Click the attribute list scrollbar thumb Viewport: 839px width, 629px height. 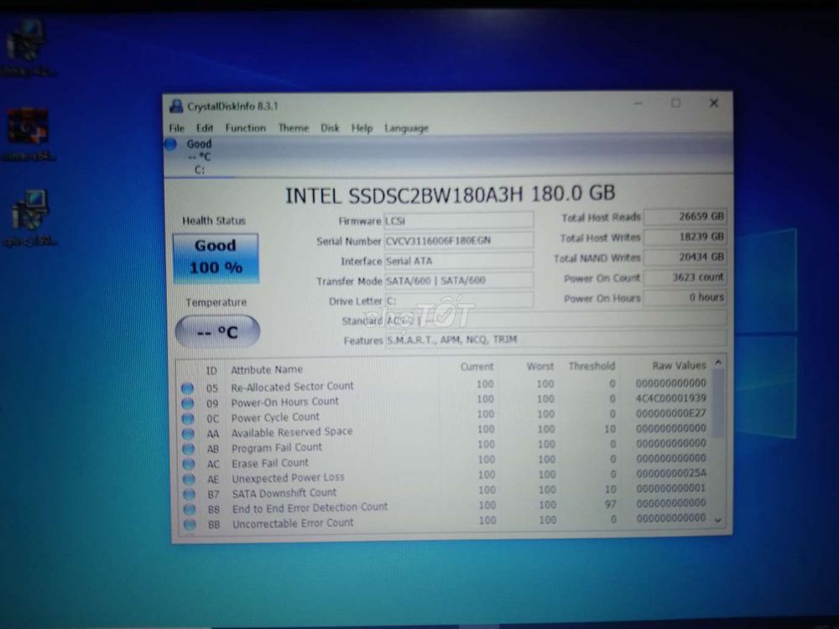point(719,404)
